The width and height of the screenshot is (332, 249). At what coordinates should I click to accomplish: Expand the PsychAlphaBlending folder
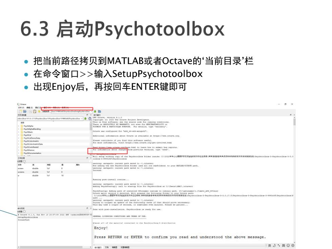(x=19, y=129)
